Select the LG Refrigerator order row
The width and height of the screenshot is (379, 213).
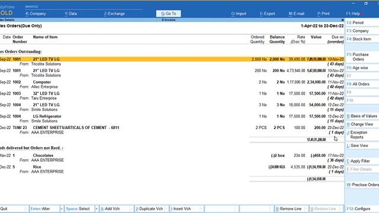coord(172,117)
